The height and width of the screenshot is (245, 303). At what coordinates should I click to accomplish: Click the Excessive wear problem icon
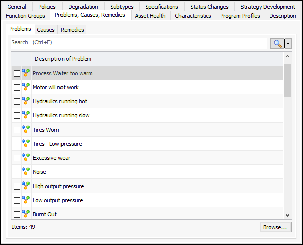[26, 158]
